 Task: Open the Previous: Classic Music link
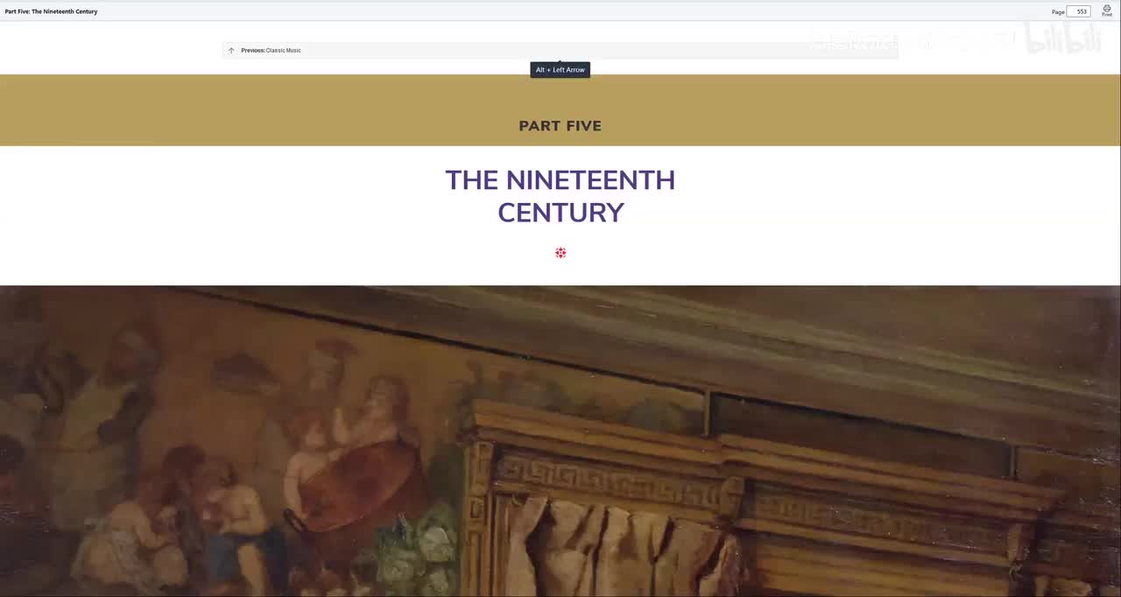(x=271, y=51)
